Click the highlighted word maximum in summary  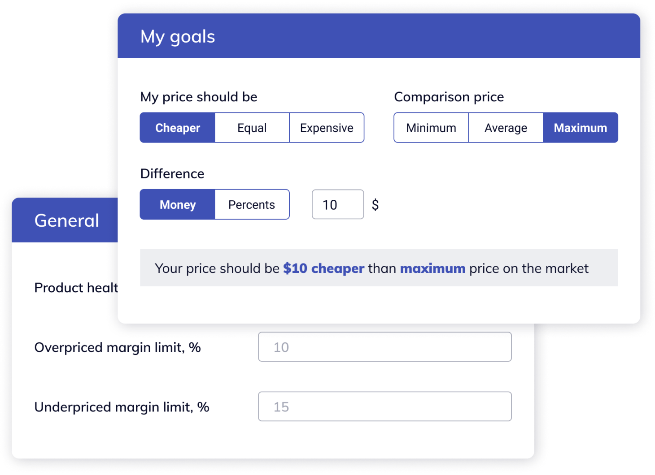coord(432,268)
